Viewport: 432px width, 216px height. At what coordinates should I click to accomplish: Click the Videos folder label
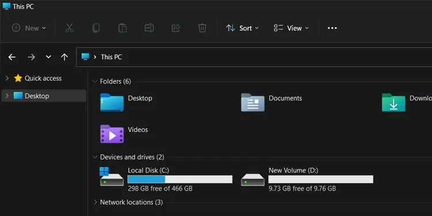138,130
